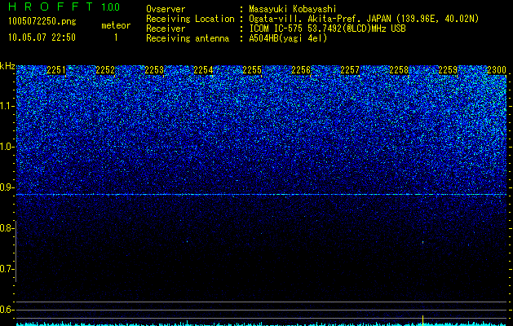The image size is (513, 326).
Task: Click the meteor count label
Action: tap(116, 25)
